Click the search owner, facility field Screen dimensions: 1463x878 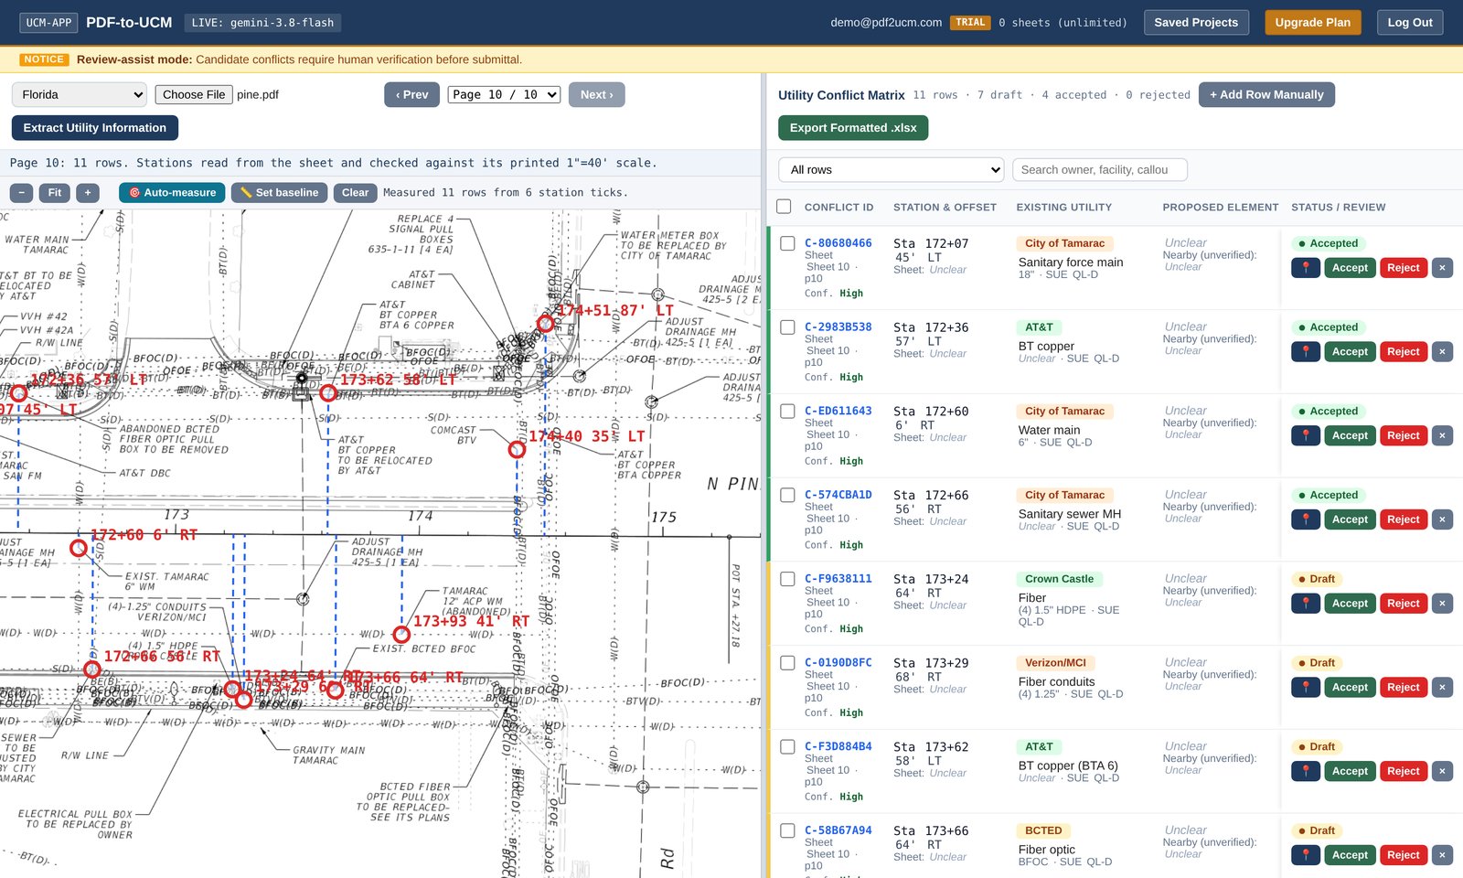[1100, 170]
